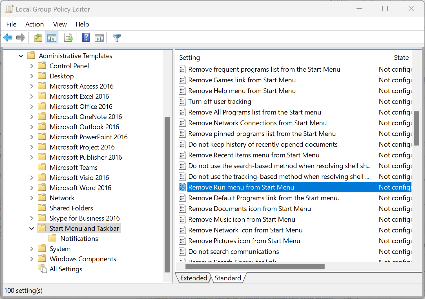
Task: Open the Action menu
Action: pyautogui.click(x=34, y=25)
